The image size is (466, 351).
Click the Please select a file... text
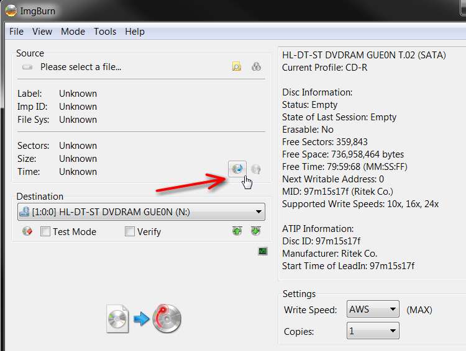[81, 67]
